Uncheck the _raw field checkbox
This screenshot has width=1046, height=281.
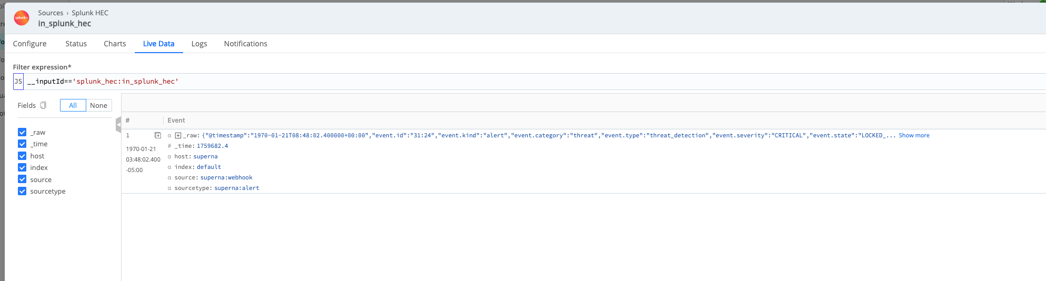coord(22,132)
